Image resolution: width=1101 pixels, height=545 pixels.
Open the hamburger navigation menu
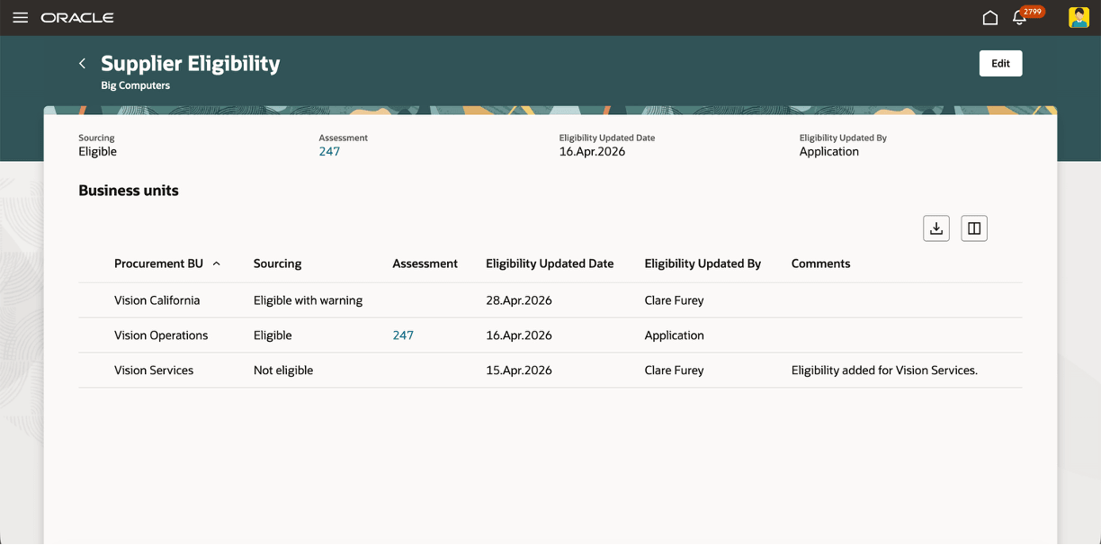click(x=20, y=18)
